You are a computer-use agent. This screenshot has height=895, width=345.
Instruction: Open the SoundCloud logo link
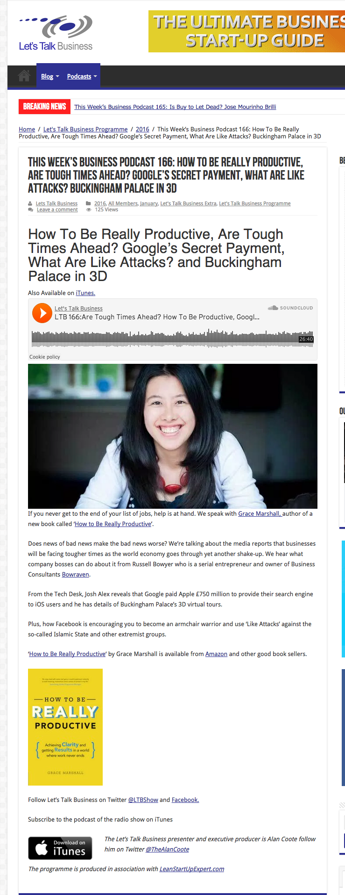pos(290,308)
